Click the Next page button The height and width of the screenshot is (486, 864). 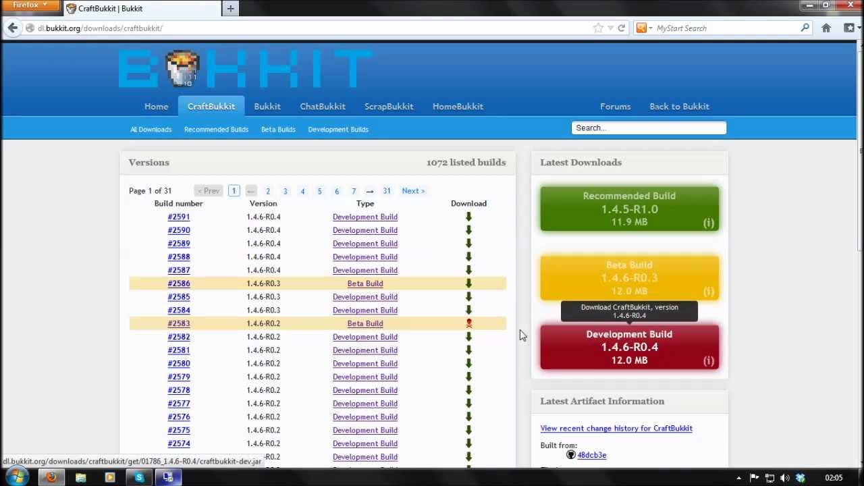point(413,191)
